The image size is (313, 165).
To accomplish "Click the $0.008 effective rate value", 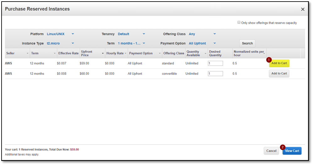I will 62,73.
